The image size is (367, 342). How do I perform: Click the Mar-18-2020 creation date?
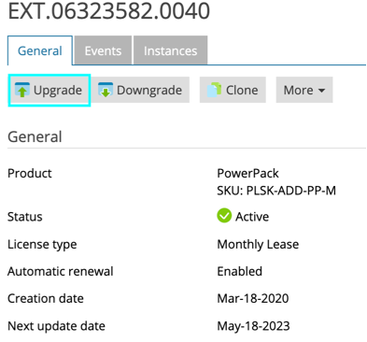coord(253,298)
